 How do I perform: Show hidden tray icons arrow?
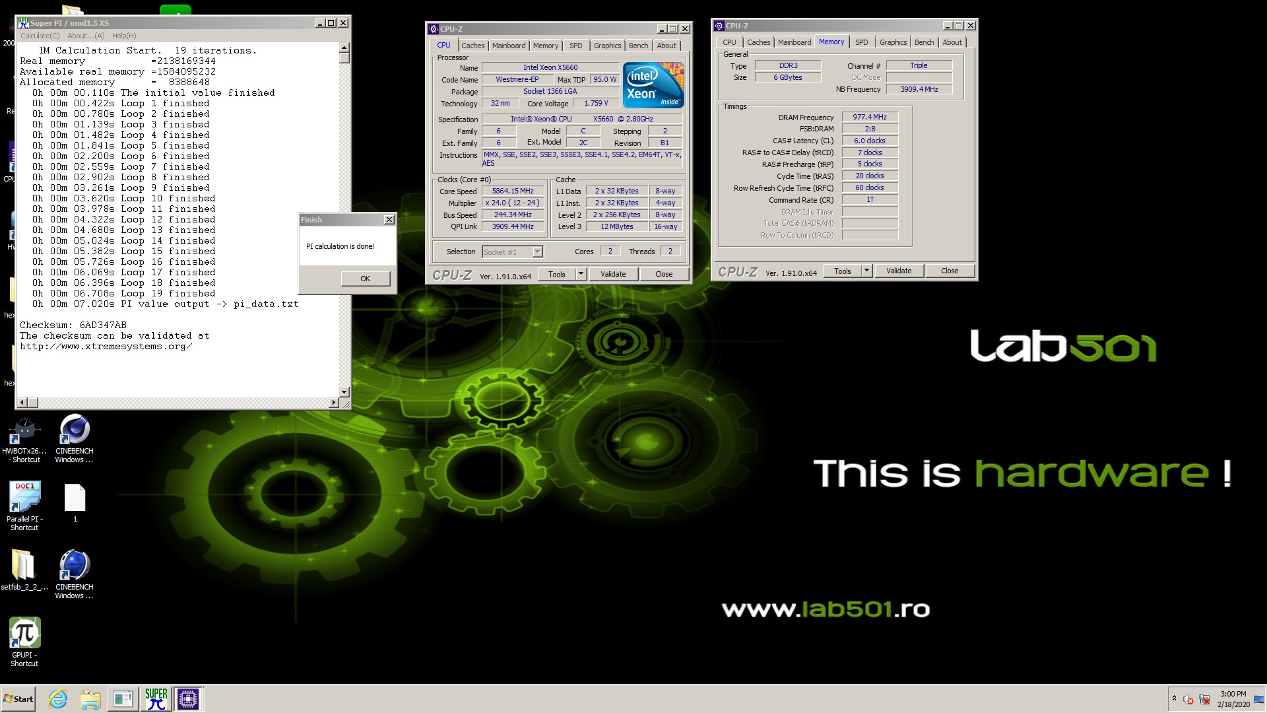(x=1174, y=698)
